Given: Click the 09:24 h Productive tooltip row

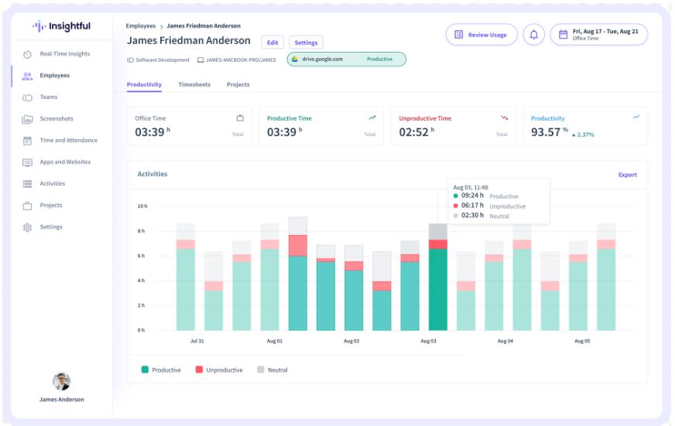Looking at the screenshot, I should pyautogui.click(x=486, y=196).
